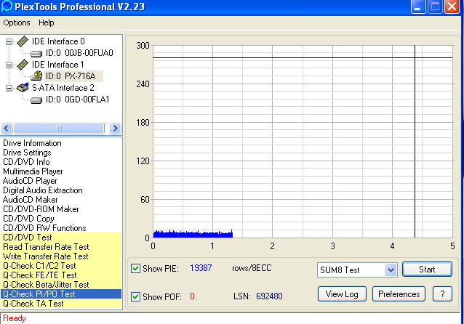Select Q-Check PI/PO Test

tap(61, 294)
